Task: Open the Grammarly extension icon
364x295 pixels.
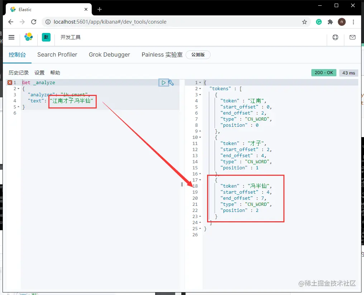Action: [319, 22]
